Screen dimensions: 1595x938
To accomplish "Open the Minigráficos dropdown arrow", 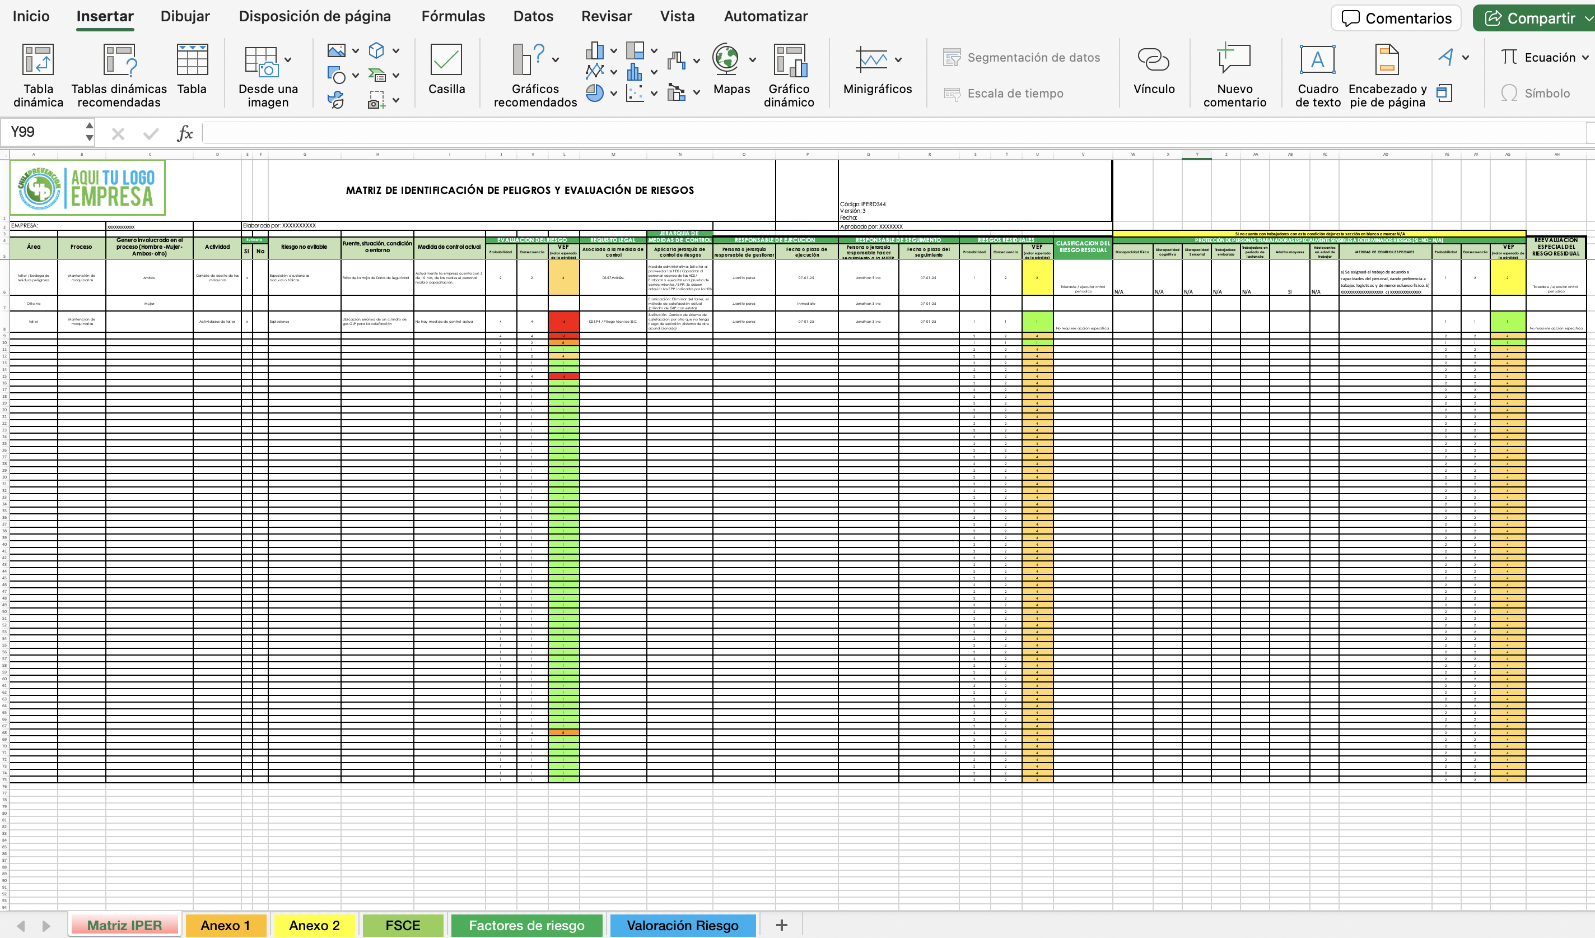I will 898,60.
